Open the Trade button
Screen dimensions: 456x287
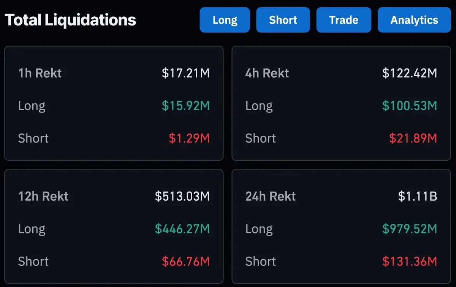tap(344, 20)
